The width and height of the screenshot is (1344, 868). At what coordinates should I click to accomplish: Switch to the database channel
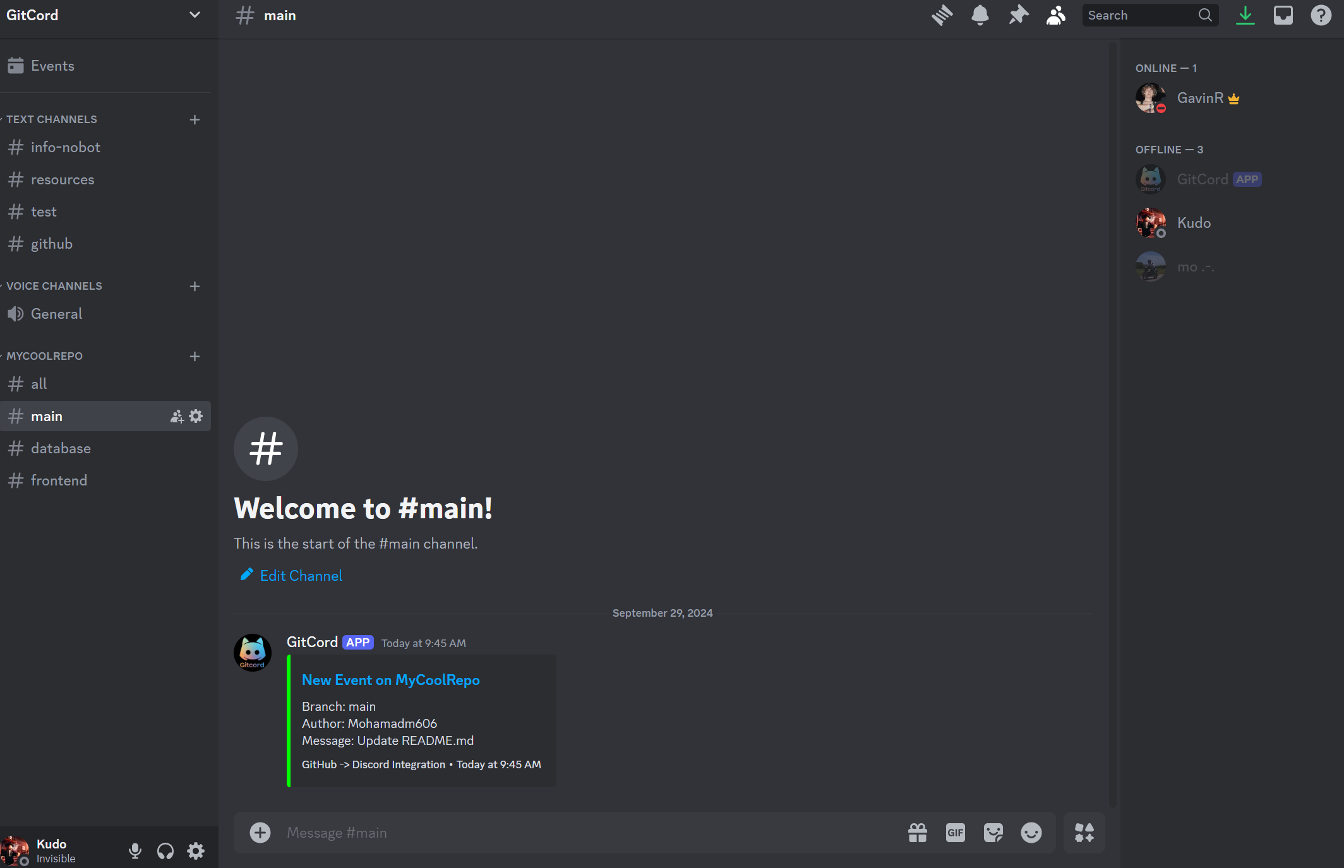coord(61,448)
